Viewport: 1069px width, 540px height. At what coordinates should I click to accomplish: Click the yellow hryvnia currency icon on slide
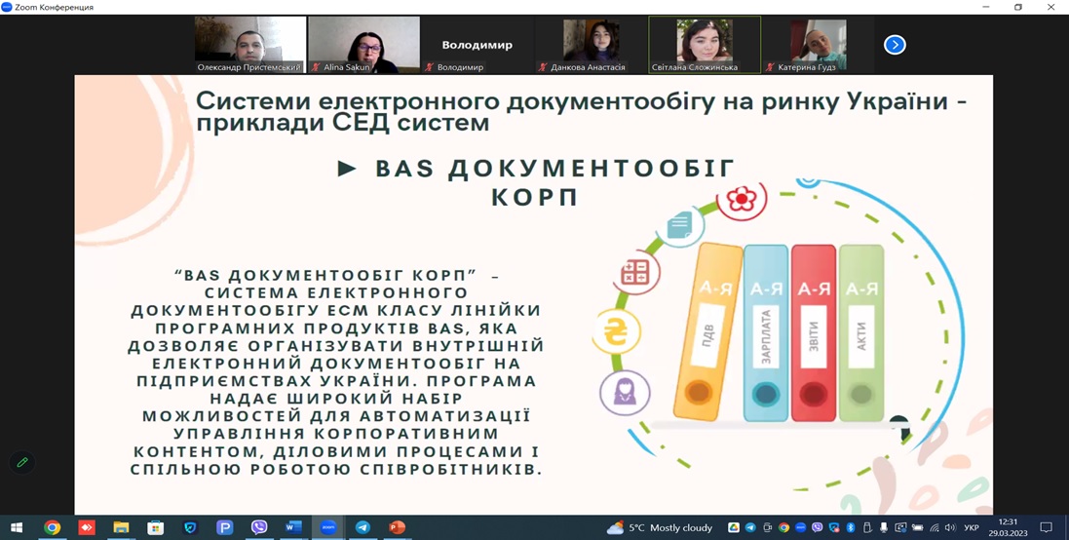tap(616, 332)
